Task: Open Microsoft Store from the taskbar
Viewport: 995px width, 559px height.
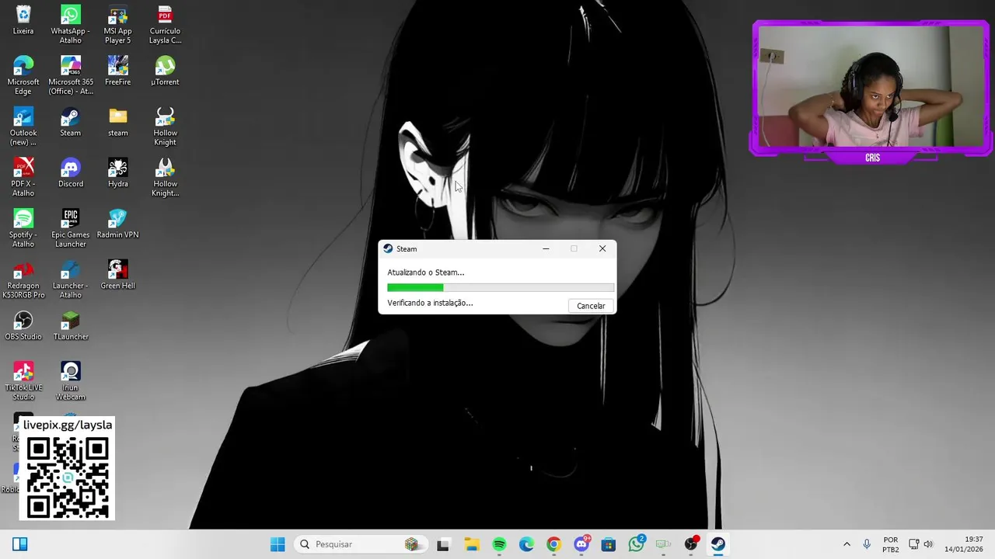Action: coord(609,544)
